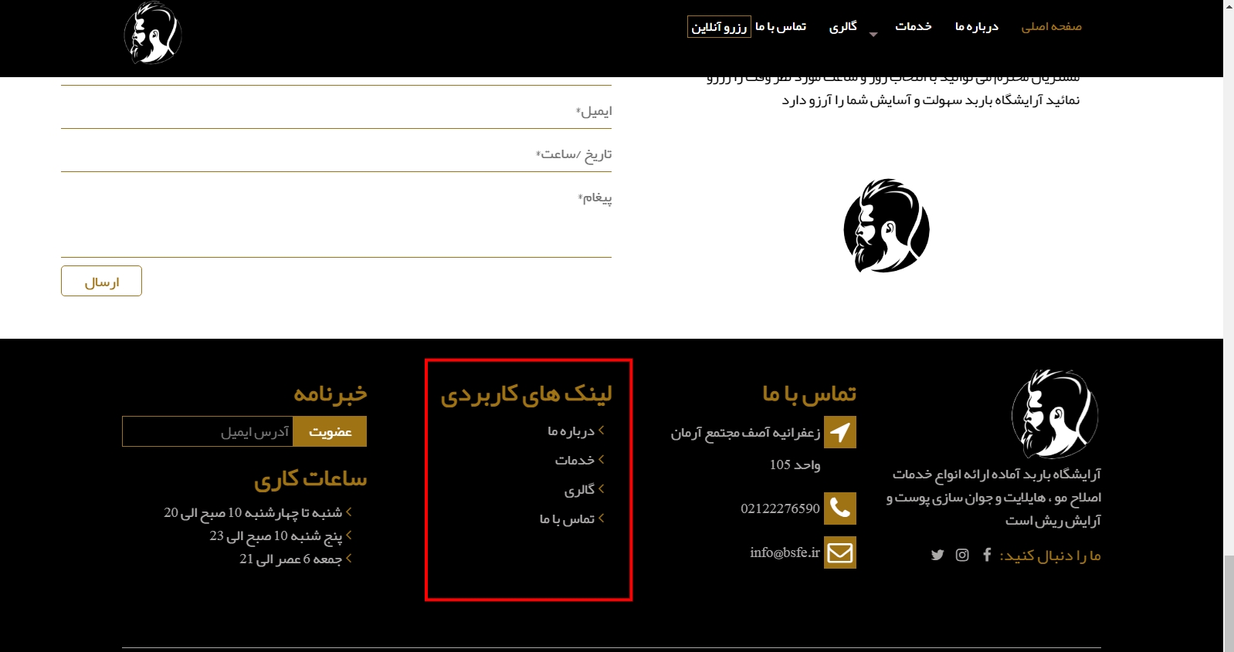This screenshot has height=652, width=1234.
Task: Open گالری in the top menu
Action: coord(843,26)
